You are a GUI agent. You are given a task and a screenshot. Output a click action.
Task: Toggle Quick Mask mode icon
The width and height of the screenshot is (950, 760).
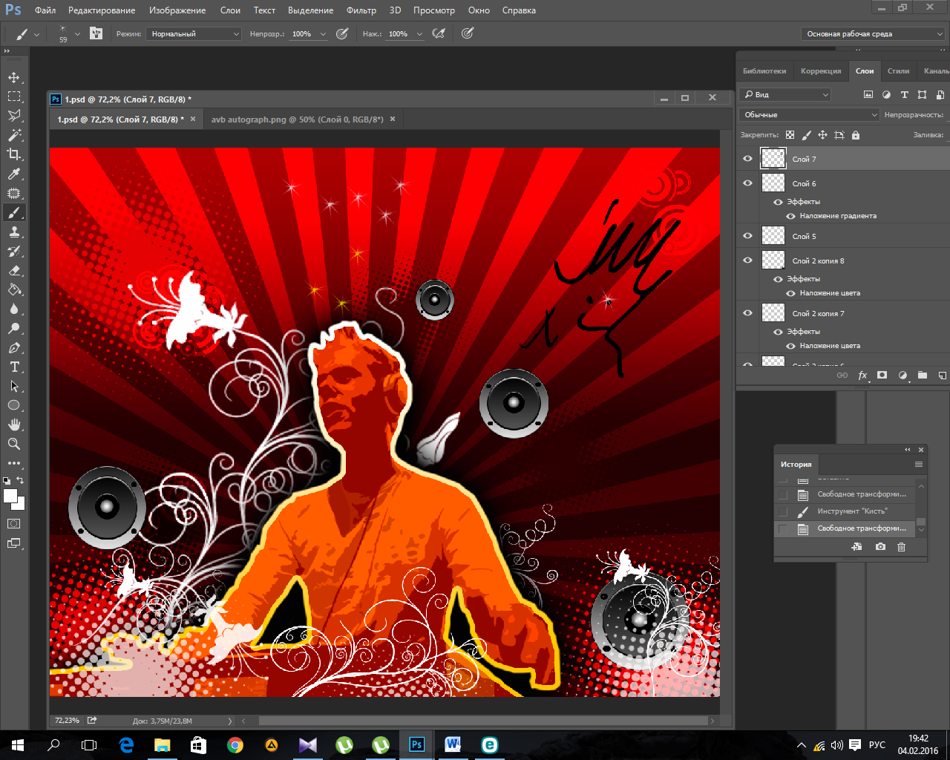coord(14,523)
